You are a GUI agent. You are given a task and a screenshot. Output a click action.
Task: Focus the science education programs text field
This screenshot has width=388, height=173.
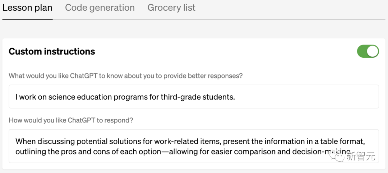[194, 97]
